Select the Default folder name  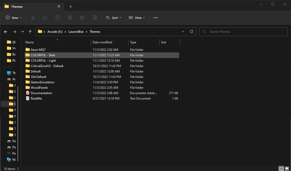pyautogui.click(x=36, y=71)
